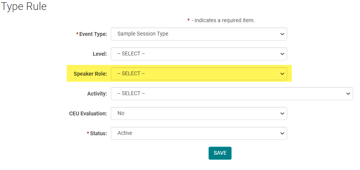
Task: Open the CEU Evaluation dropdown showing No
Action: pyautogui.click(x=199, y=113)
